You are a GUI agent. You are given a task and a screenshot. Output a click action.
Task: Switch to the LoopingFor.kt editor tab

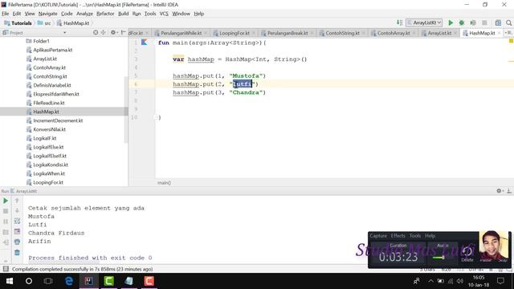(x=234, y=33)
